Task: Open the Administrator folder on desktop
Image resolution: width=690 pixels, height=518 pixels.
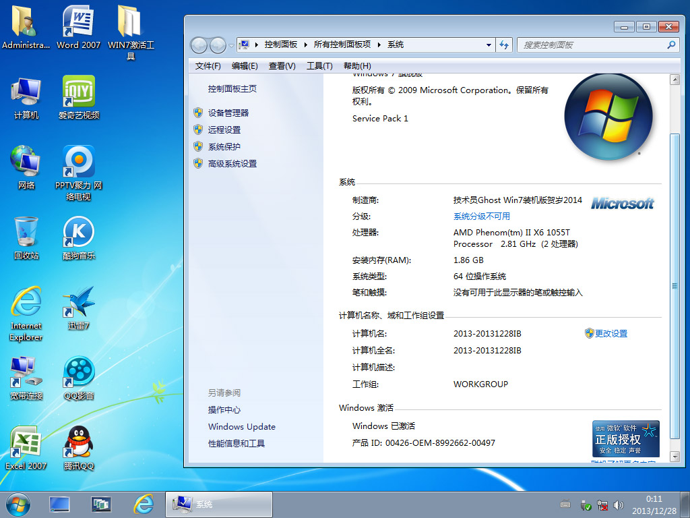Action: 26,27
